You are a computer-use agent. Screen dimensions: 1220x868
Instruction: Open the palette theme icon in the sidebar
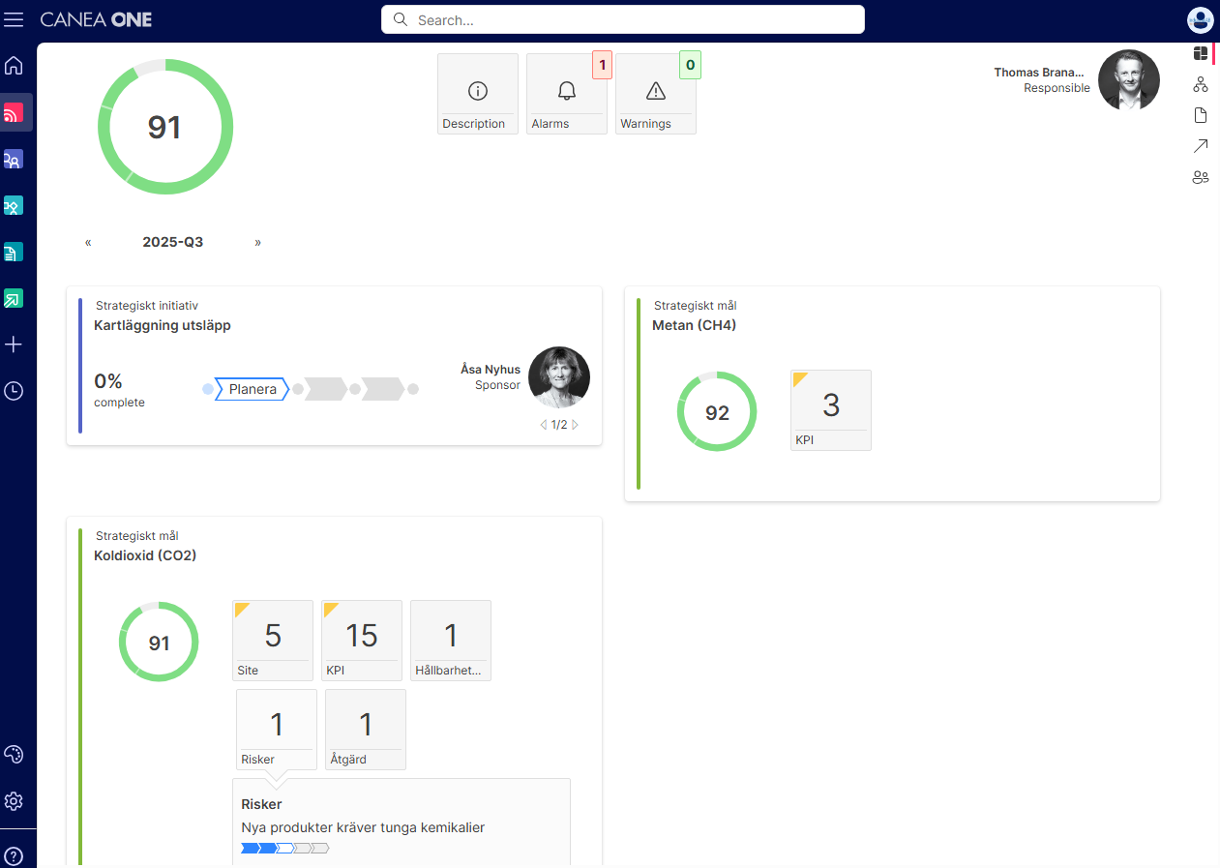click(14, 755)
